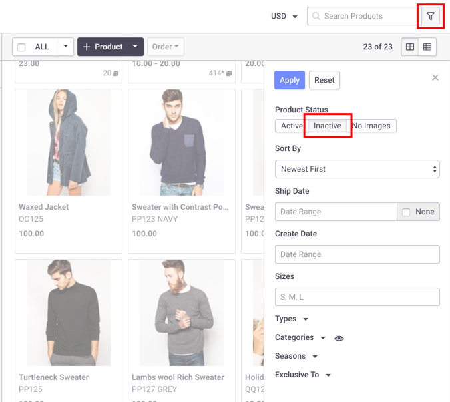This screenshot has height=402, width=450.
Task: Click the Turtleneck Sweater title
Action: [54, 377]
